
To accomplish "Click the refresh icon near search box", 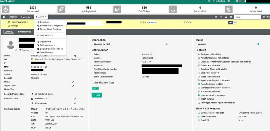I will 231,17.
